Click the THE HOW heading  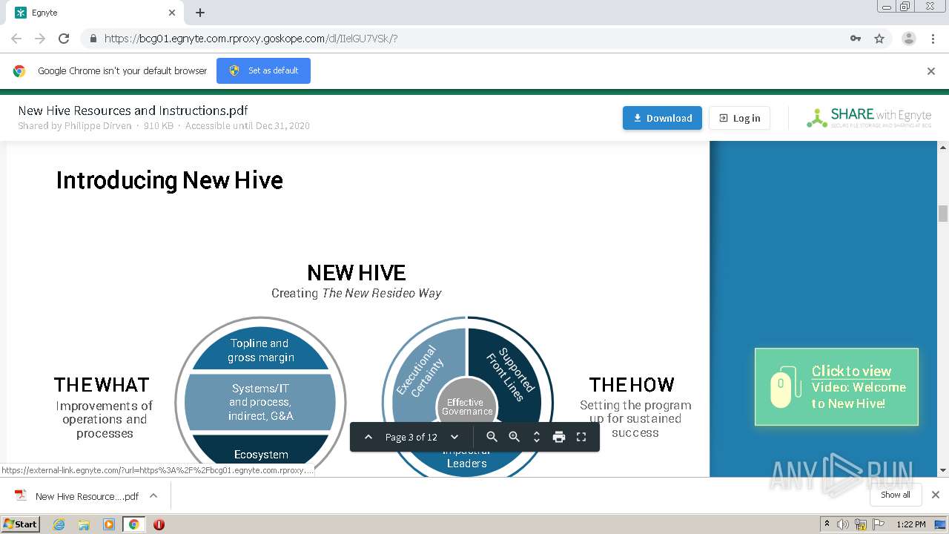(632, 385)
